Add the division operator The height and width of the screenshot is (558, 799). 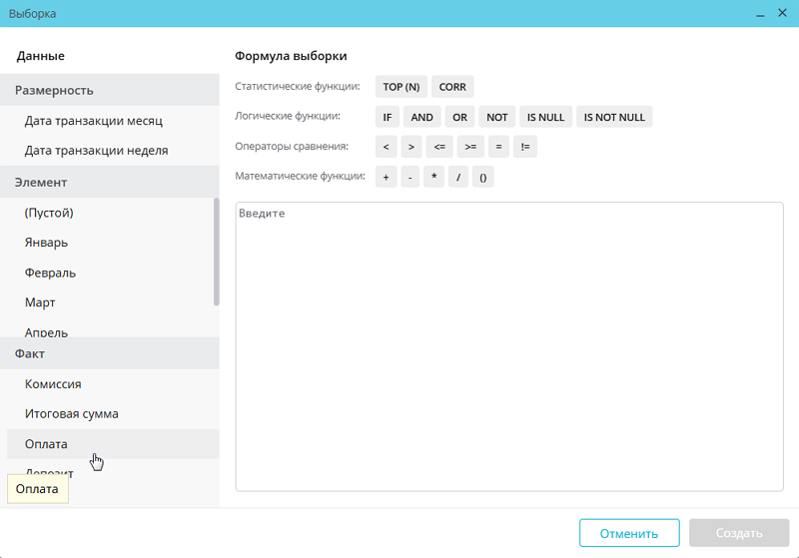pyautogui.click(x=458, y=177)
